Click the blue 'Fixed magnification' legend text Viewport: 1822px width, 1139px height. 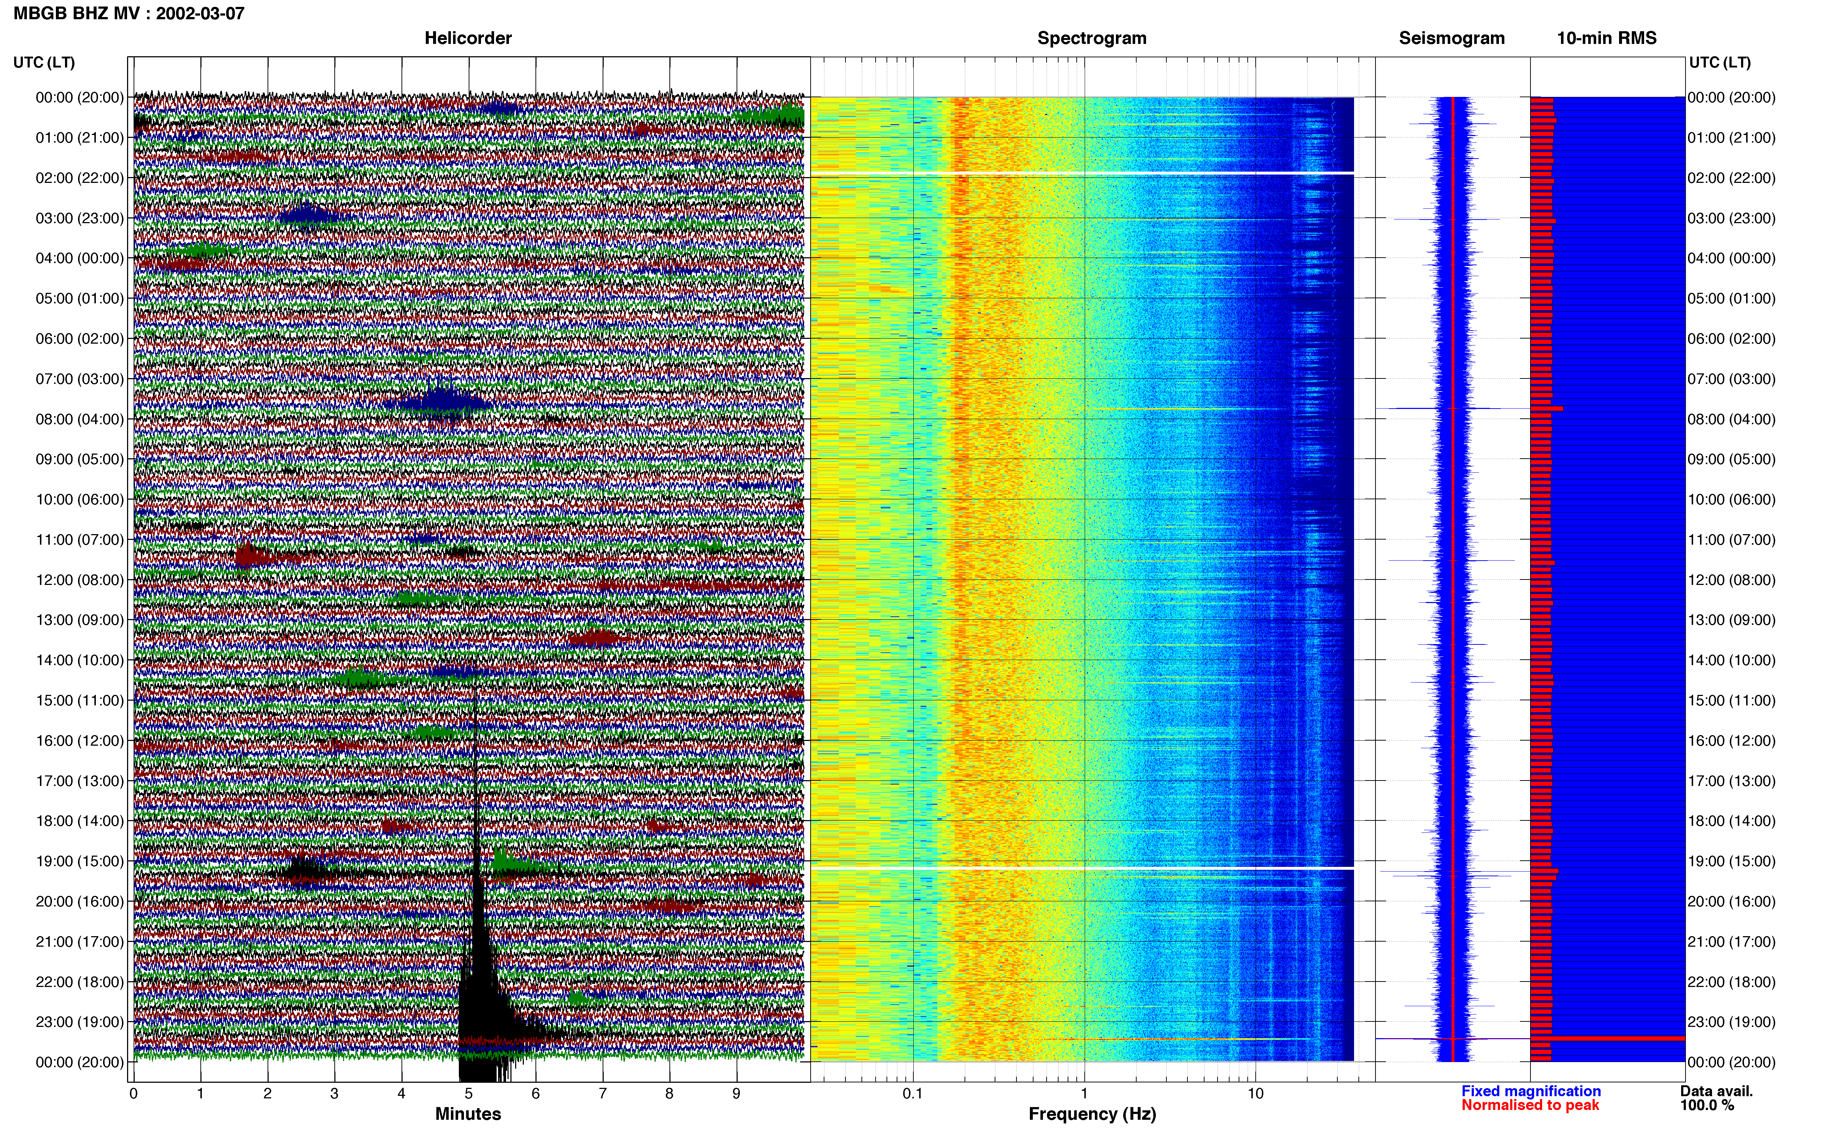click(1530, 1091)
